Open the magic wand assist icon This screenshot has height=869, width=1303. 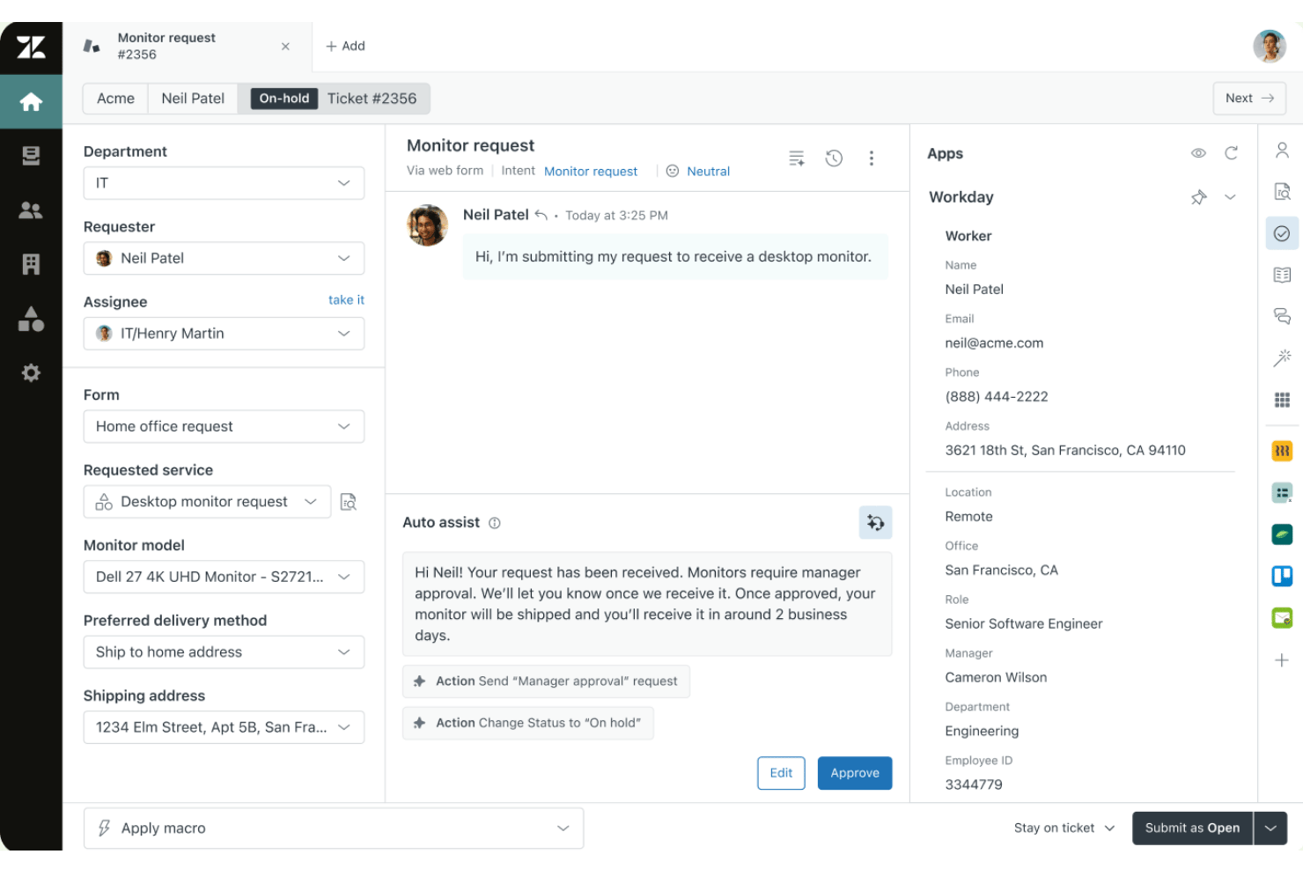click(x=1282, y=357)
